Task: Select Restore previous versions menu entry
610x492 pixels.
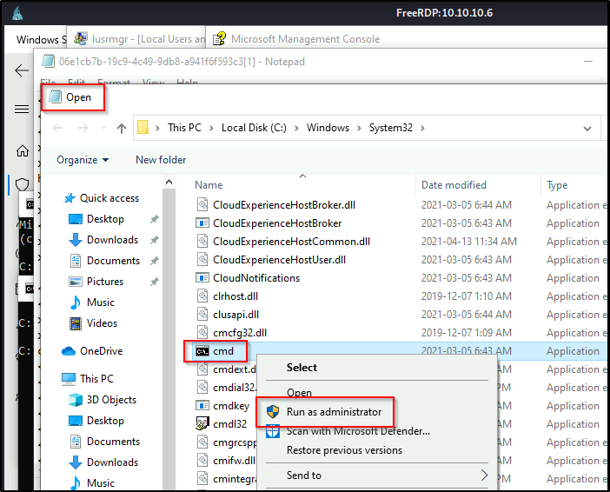Action: 344,450
